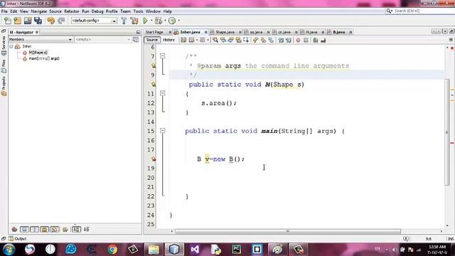Click the hint lightbulb on line 10
This screenshot has height=256, width=455.
click(154, 84)
